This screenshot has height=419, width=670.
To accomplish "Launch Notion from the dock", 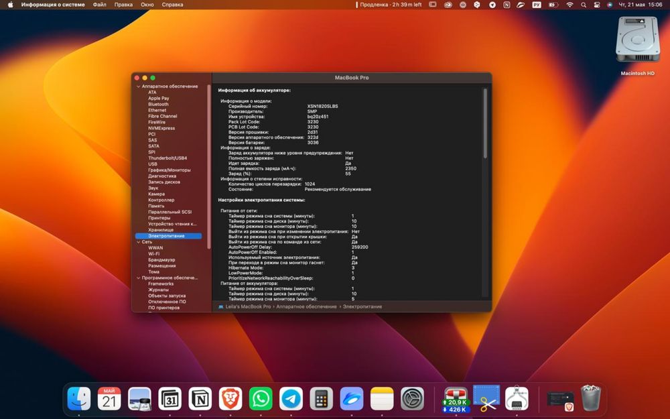I will (200, 398).
